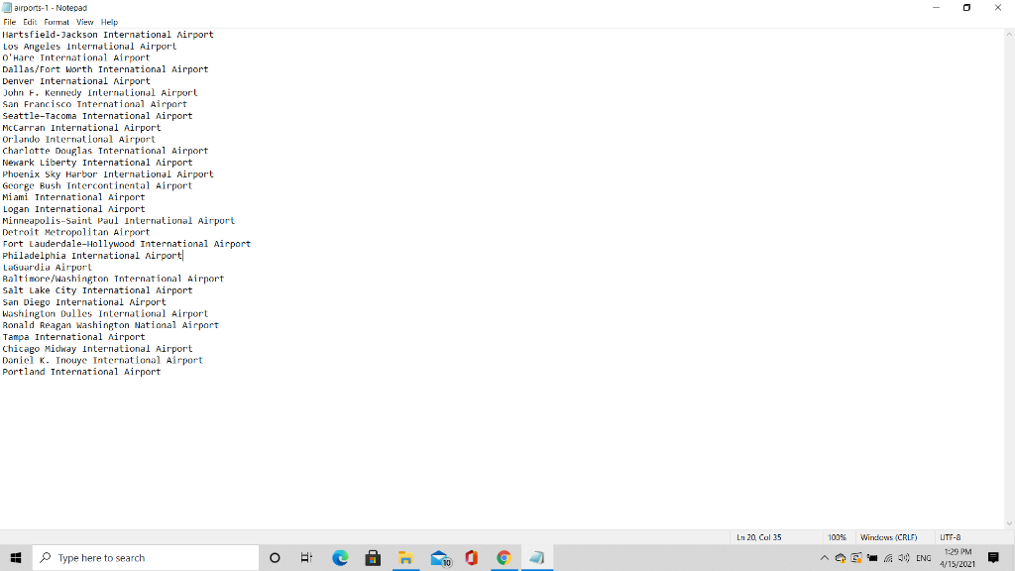Open the Format menu

[x=56, y=22]
